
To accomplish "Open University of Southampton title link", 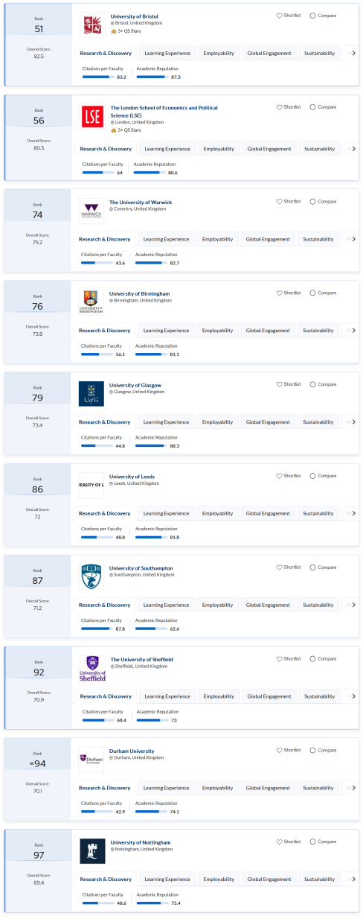I will (x=142, y=567).
